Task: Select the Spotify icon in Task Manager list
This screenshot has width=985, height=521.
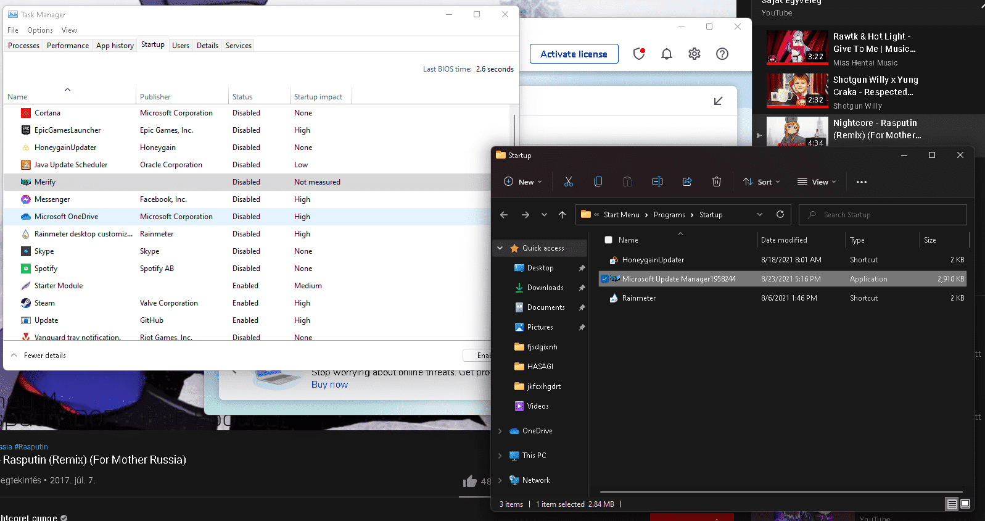Action: [x=26, y=269]
